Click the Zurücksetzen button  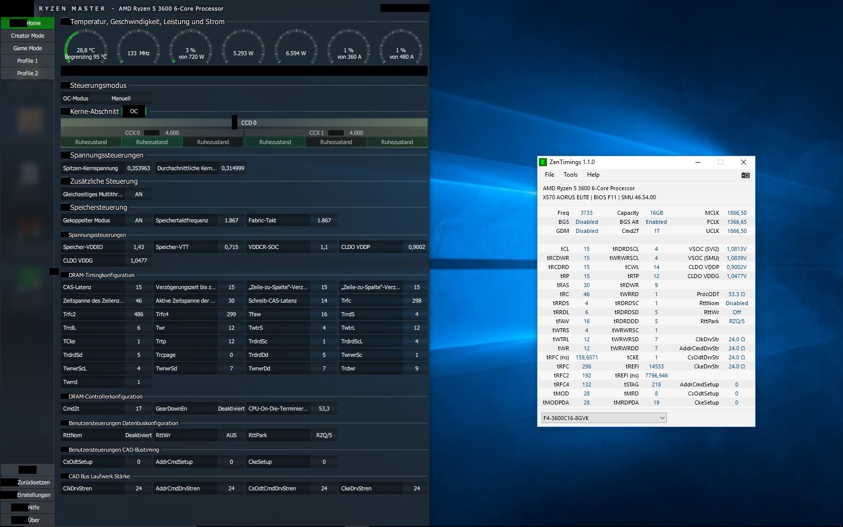click(x=28, y=482)
